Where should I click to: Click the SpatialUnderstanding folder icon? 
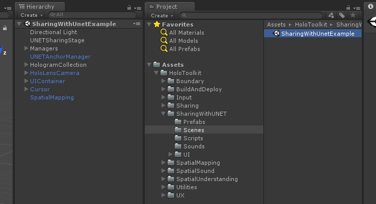pyautogui.click(x=171, y=179)
